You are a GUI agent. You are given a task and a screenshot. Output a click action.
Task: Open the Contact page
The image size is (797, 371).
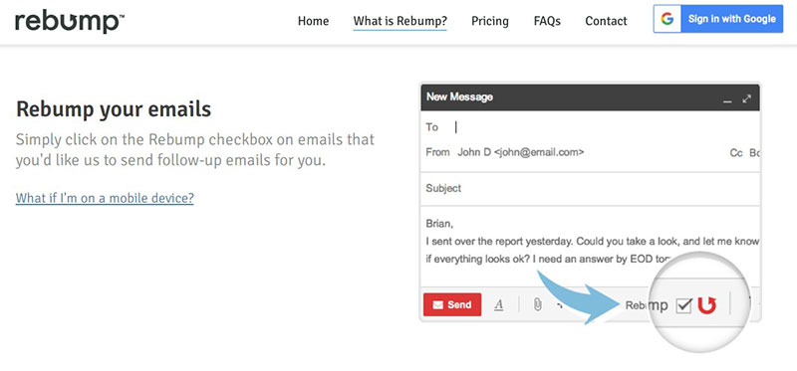click(x=606, y=21)
